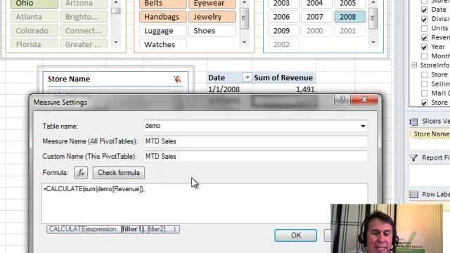The height and width of the screenshot is (253, 450).
Task: Enable the Month field checkbox
Action: coord(424,56)
